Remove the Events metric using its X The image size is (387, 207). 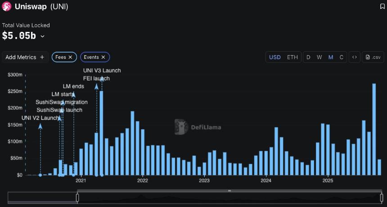click(x=103, y=57)
